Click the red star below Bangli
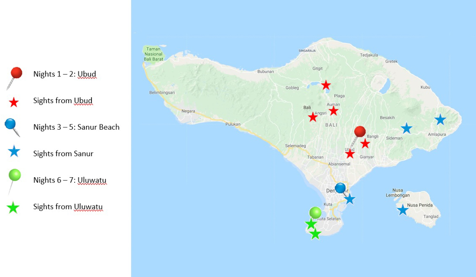476x277 pixels. point(365,143)
